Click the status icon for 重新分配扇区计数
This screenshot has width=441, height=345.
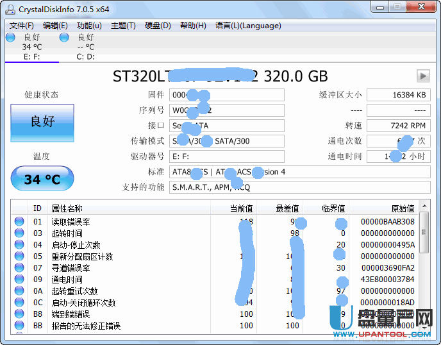19,257
